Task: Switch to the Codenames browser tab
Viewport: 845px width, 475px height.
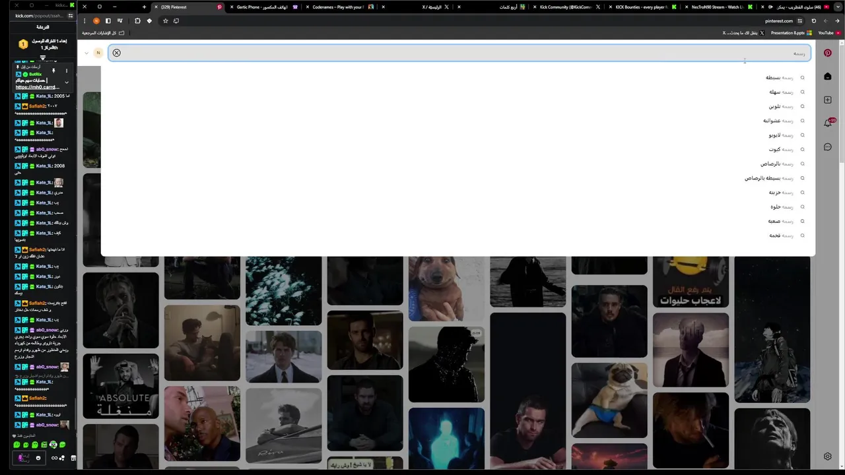Action: tap(338, 7)
